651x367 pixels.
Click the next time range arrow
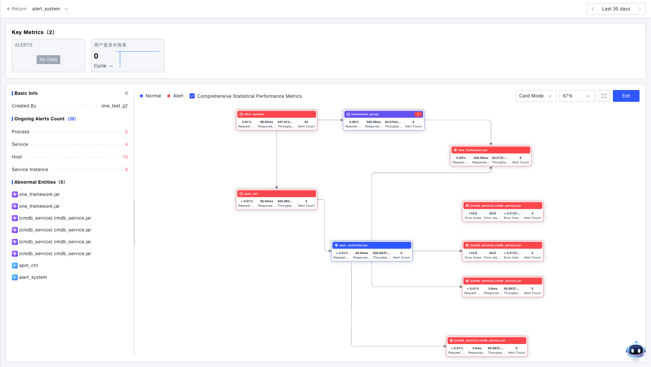coord(639,9)
